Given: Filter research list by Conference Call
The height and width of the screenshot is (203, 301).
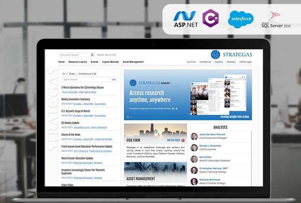Looking at the screenshot, I should click(x=87, y=74).
